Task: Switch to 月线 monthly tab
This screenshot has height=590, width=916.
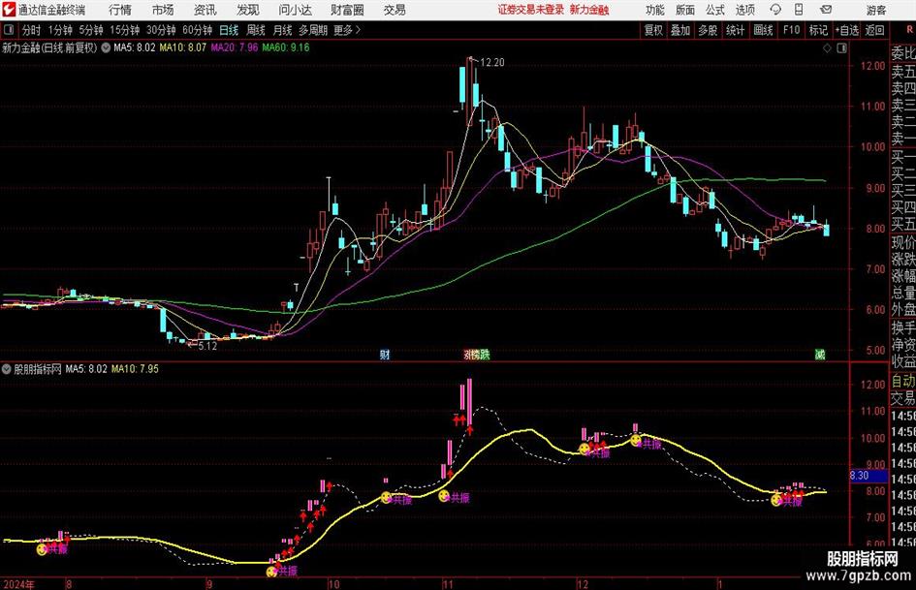Action: pos(282,30)
